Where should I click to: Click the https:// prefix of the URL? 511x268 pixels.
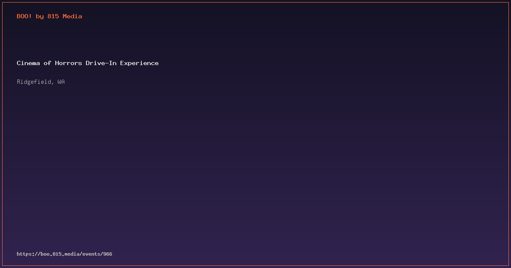click(x=29, y=254)
